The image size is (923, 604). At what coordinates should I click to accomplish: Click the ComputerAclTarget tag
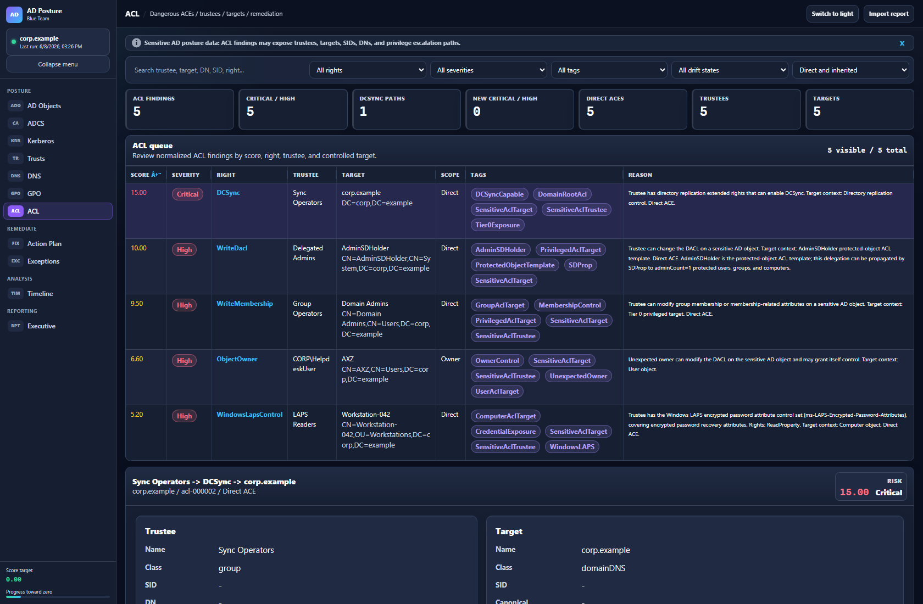pos(505,416)
